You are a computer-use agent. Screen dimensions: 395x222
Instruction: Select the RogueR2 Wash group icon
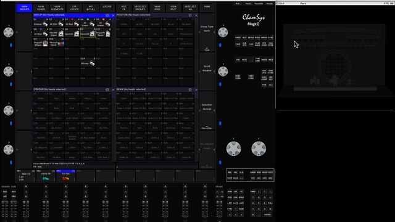(45, 44)
